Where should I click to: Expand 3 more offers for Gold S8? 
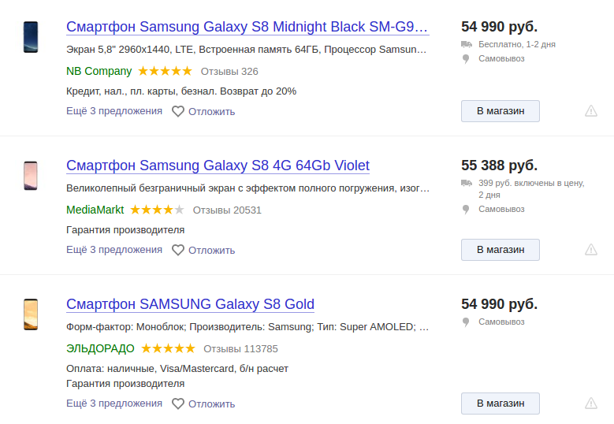tap(114, 404)
